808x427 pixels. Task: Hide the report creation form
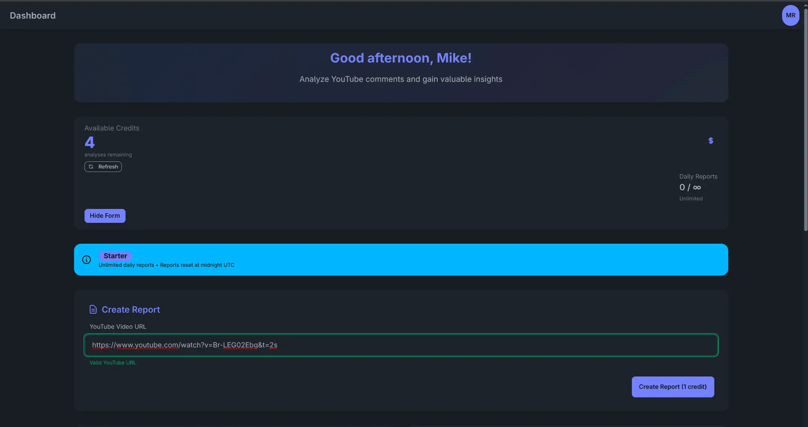click(x=105, y=216)
